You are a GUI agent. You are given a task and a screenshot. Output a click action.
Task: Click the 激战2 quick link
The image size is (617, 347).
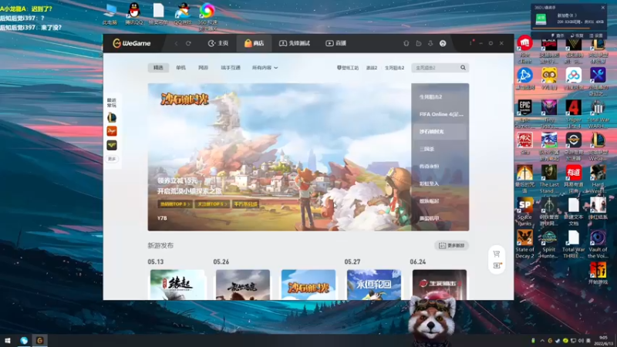372,68
